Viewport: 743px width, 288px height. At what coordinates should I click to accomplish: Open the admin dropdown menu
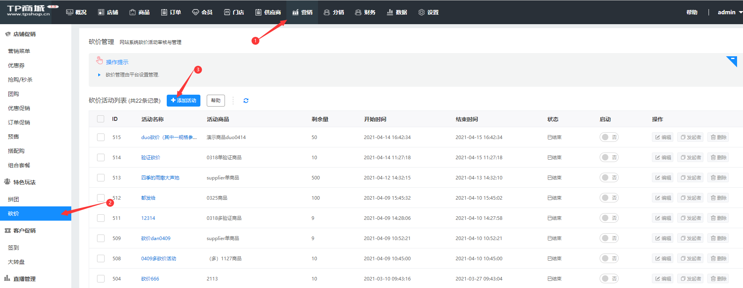[730, 12]
